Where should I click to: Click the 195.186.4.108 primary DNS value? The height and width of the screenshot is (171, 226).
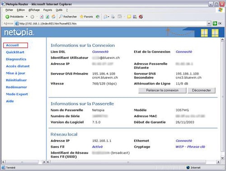(104, 74)
